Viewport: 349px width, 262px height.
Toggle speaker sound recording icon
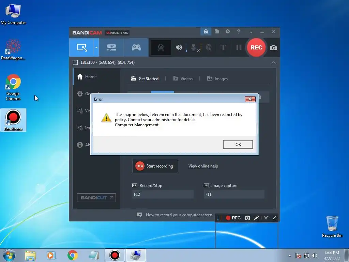coord(179,47)
